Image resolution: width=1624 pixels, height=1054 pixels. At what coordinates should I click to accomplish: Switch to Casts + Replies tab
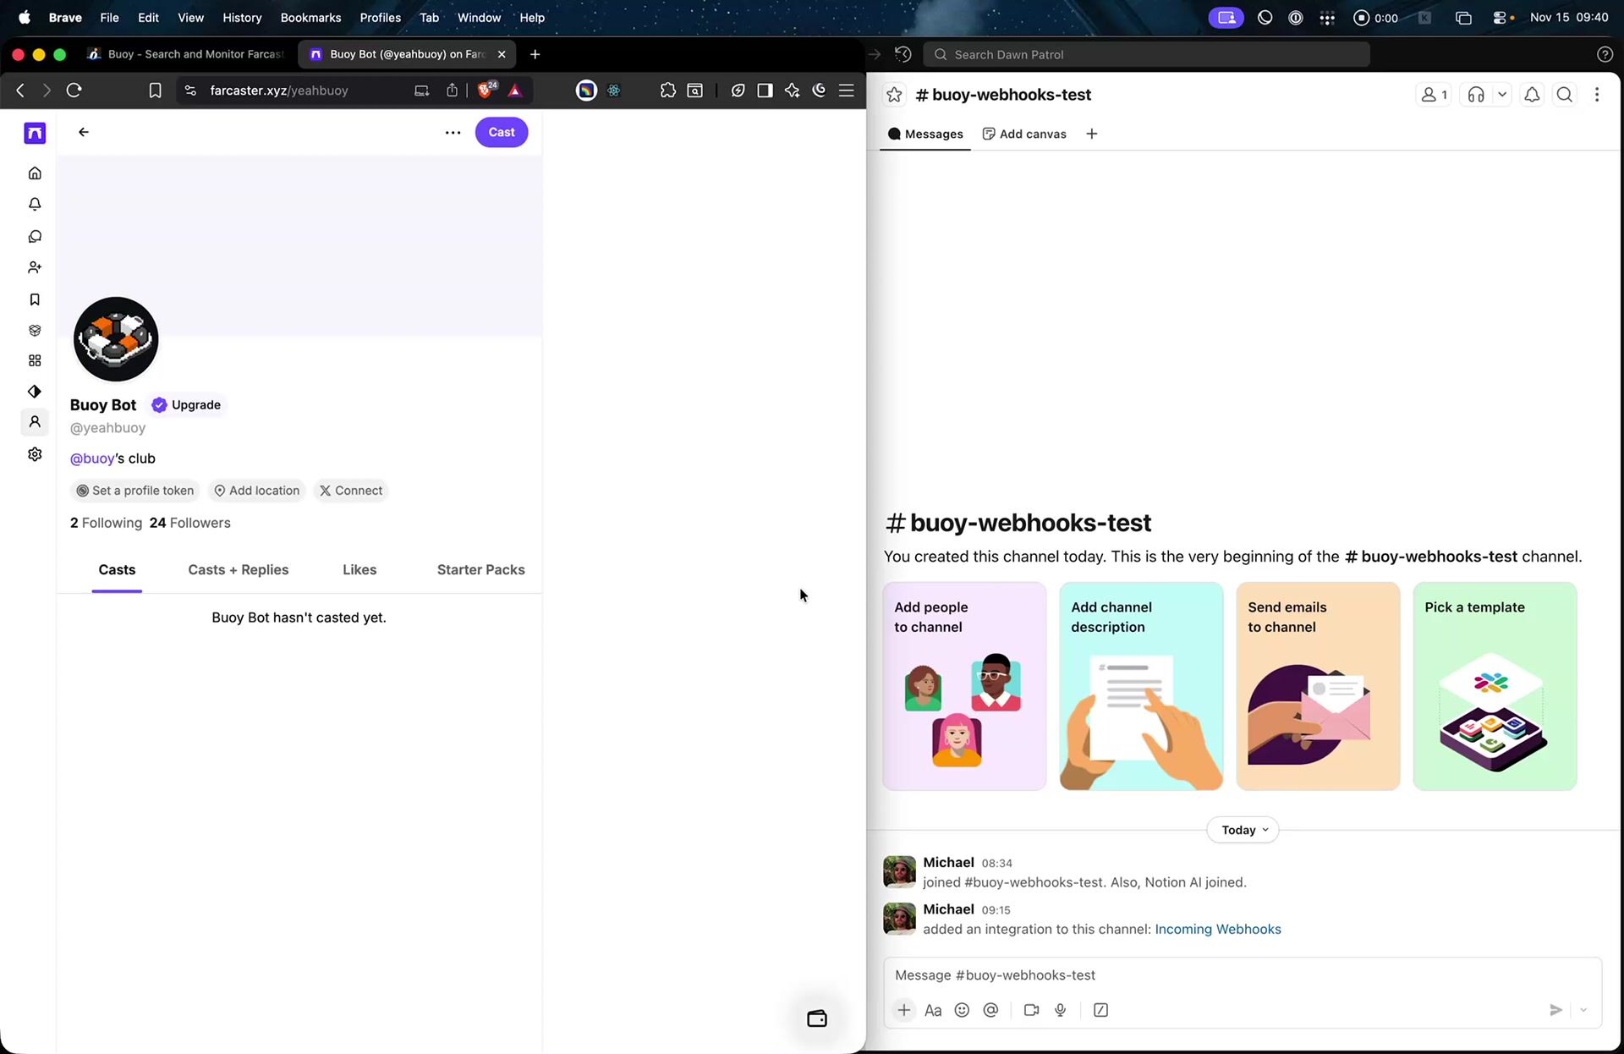point(238,569)
